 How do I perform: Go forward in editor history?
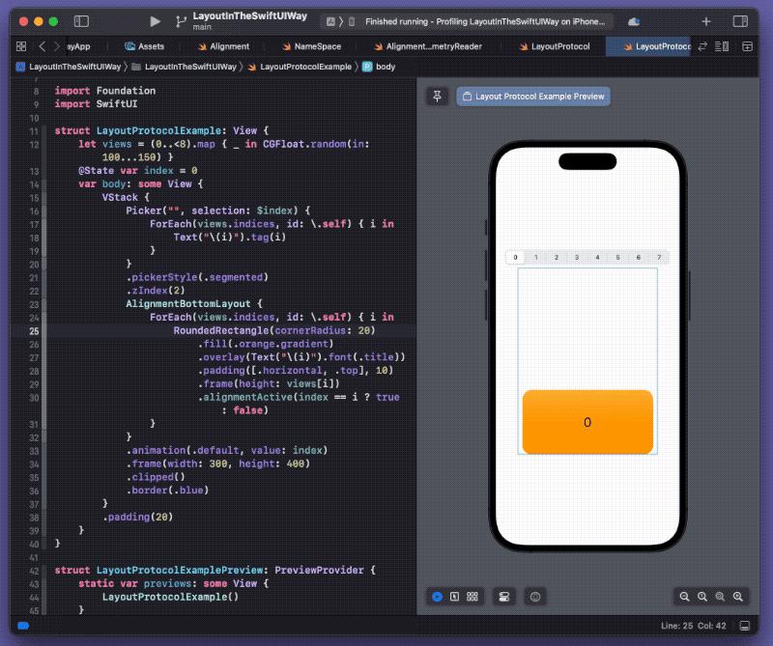[57, 46]
